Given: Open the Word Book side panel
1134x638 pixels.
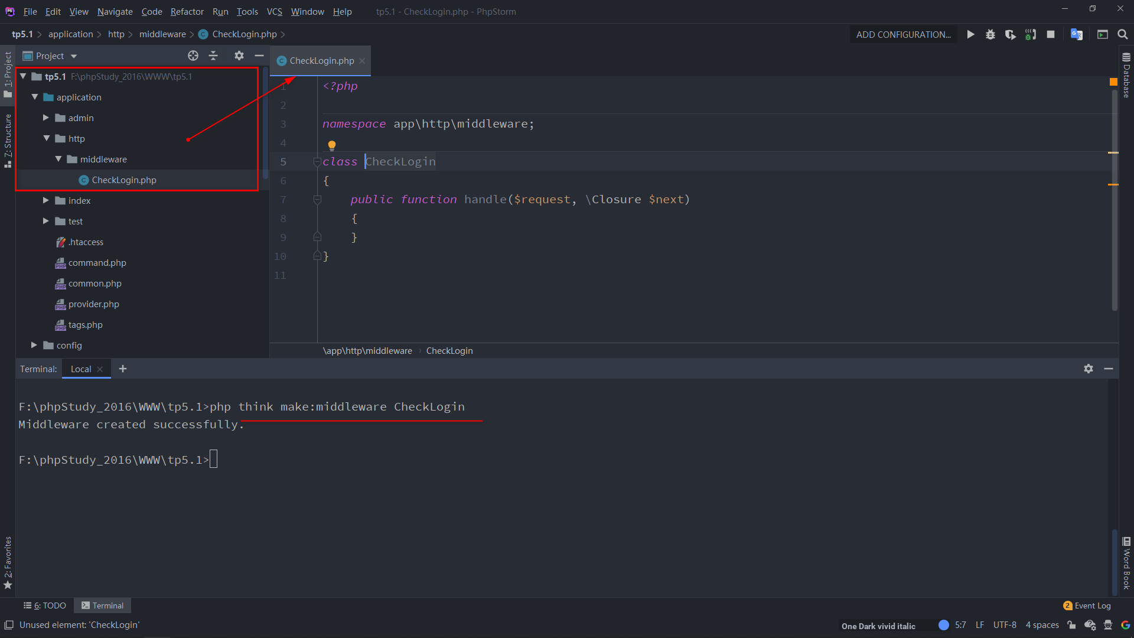Looking at the screenshot, I should coord(1126,563).
